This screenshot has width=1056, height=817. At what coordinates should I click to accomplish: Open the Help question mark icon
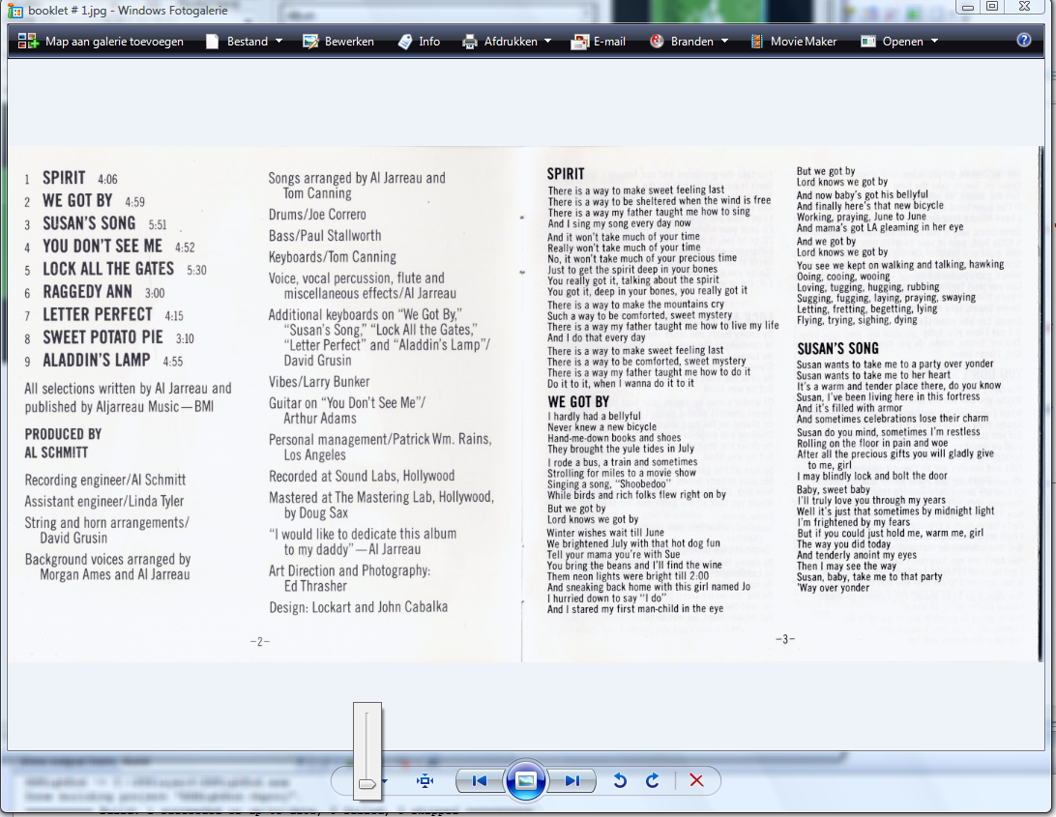1024,41
